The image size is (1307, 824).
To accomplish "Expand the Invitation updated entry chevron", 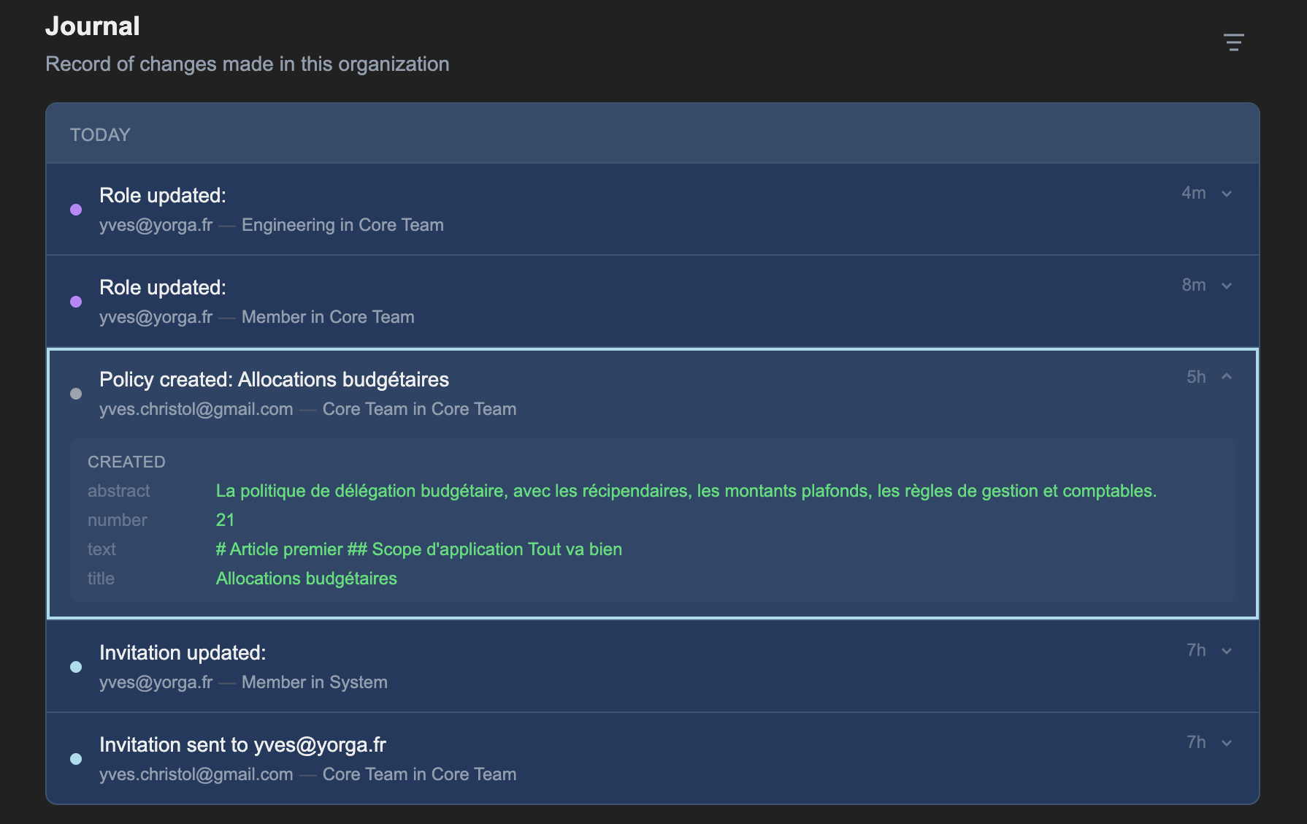I will [x=1227, y=651].
